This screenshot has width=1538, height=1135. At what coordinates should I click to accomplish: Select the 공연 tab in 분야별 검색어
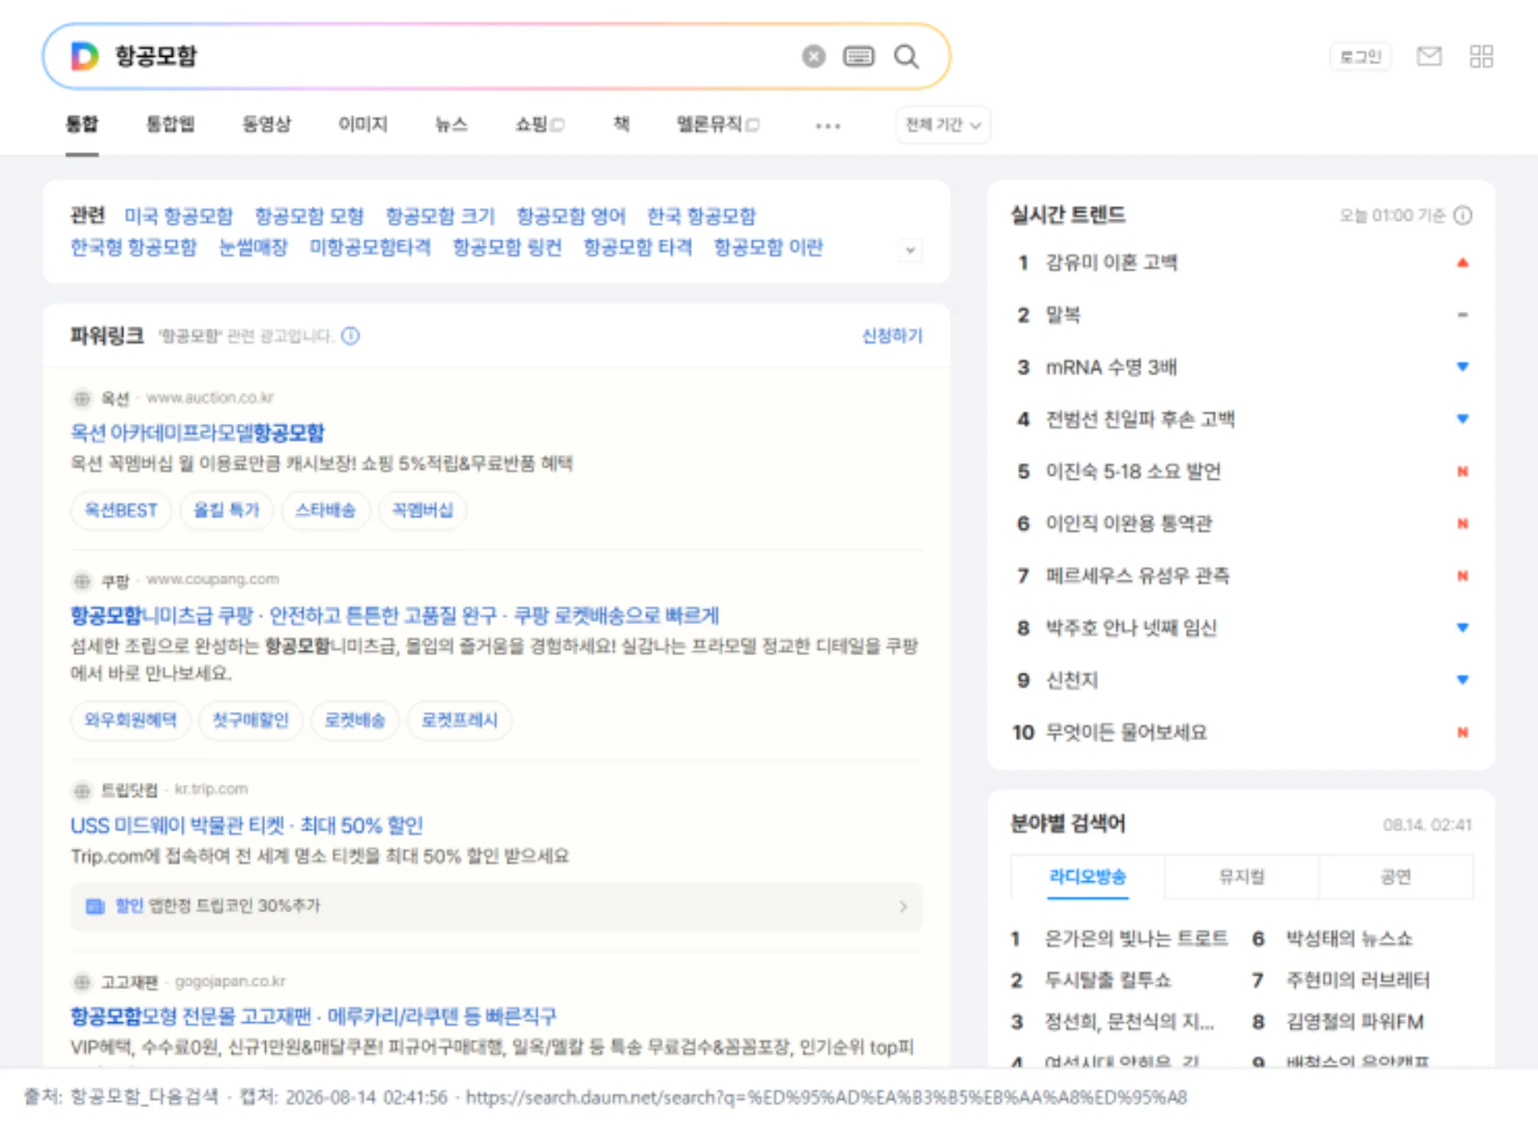[1395, 877]
